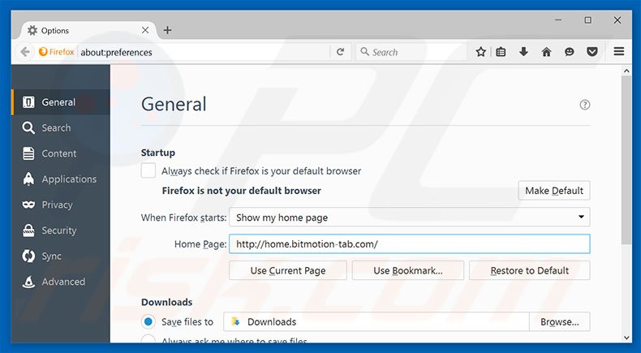Click the 'Home Page:' label
The image size is (641, 353).
200,244
